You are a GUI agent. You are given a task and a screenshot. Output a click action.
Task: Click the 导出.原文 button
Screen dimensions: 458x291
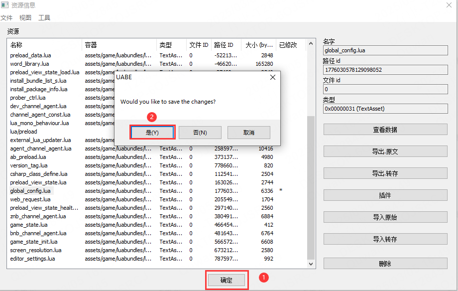[x=385, y=151]
